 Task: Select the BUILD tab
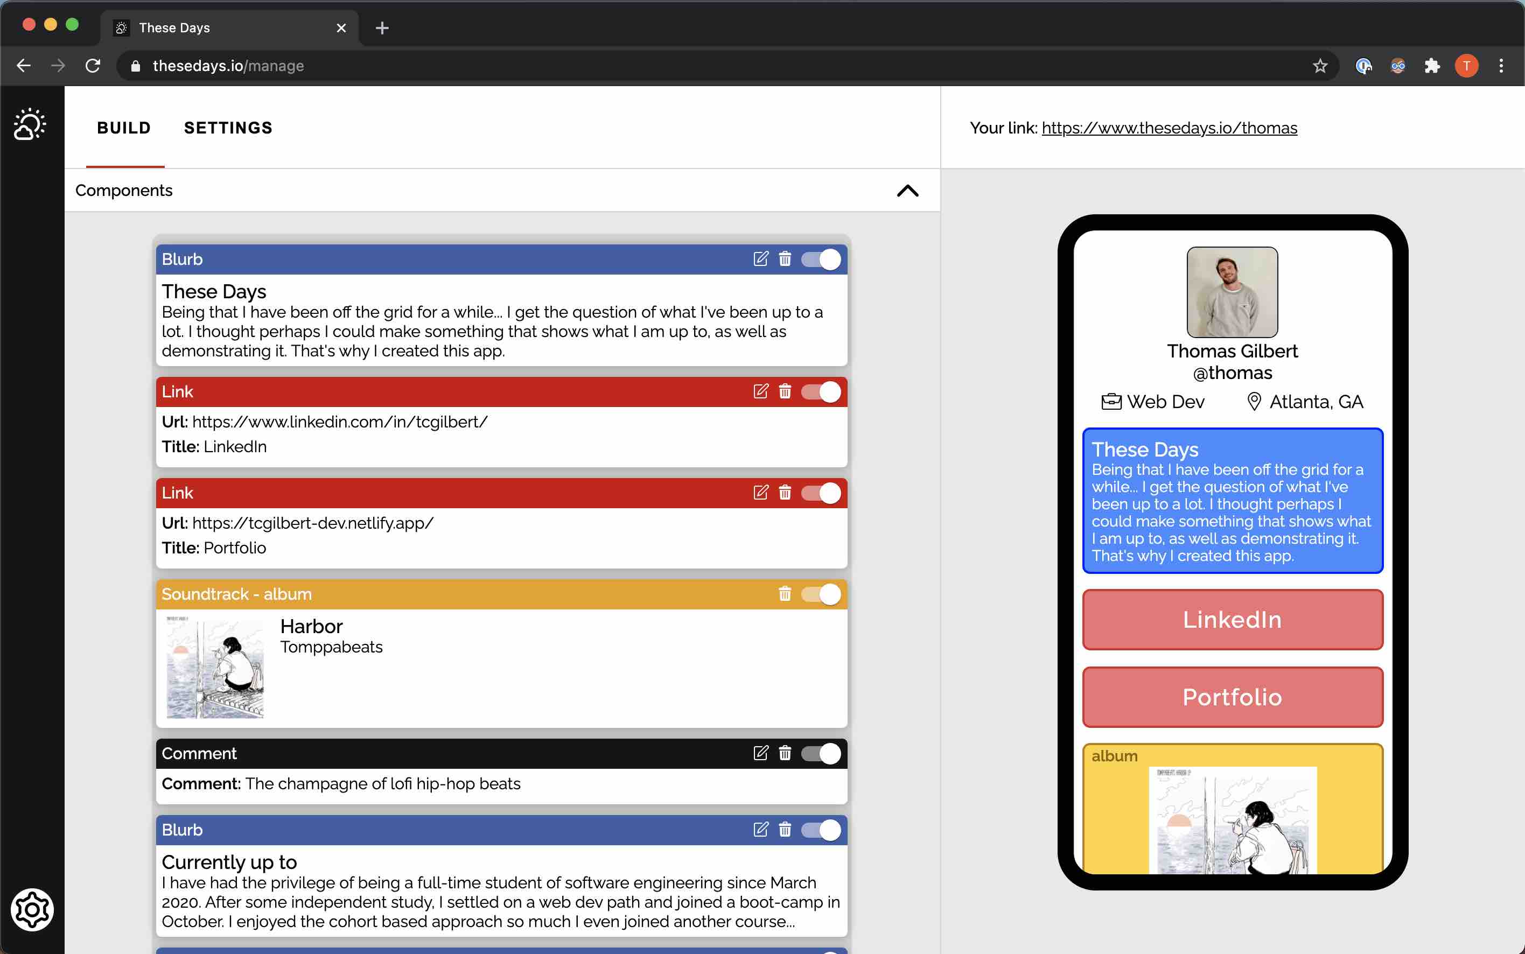pos(124,128)
